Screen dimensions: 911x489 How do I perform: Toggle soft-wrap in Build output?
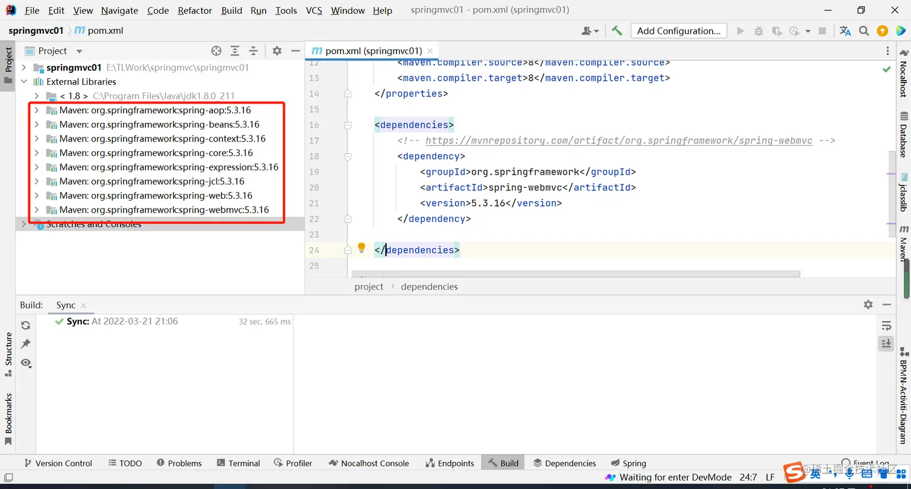pyautogui.click(x=886, y=326)
